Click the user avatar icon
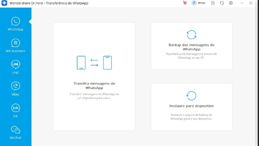The image size is (259, 146). click(194, 3)
